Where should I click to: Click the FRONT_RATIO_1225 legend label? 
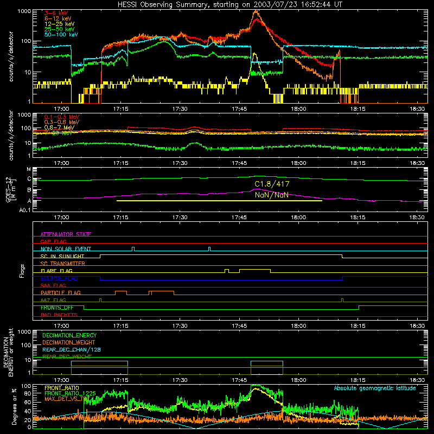click(70, 393)
